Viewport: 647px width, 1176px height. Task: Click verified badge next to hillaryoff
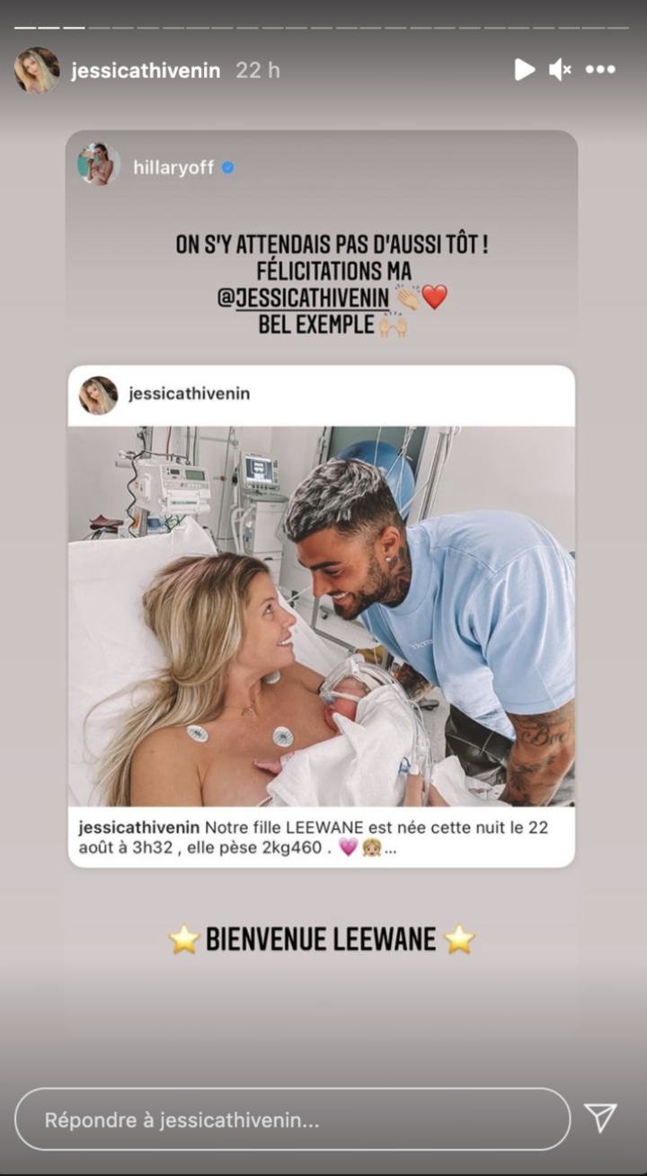coord(227,167)
